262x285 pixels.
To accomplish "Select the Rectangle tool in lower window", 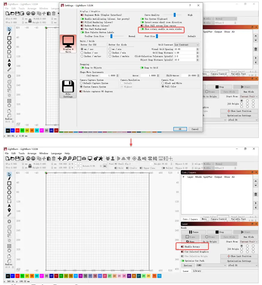I will coord(9,183).
